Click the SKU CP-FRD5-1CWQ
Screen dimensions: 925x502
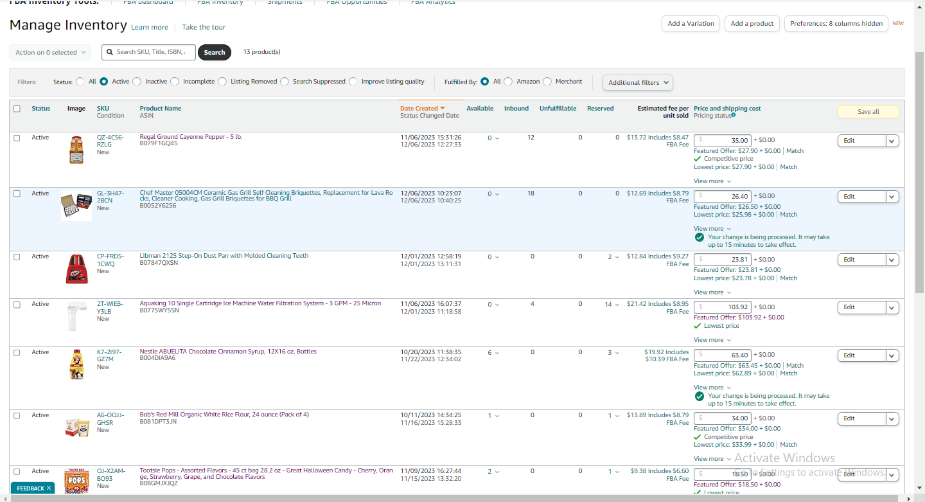110,260
